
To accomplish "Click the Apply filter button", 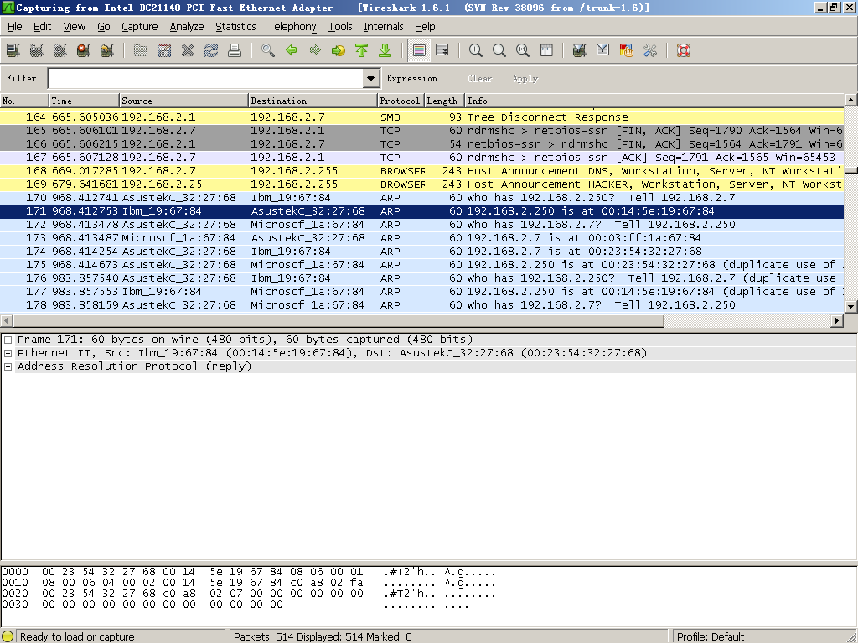I will pos(525,78).
